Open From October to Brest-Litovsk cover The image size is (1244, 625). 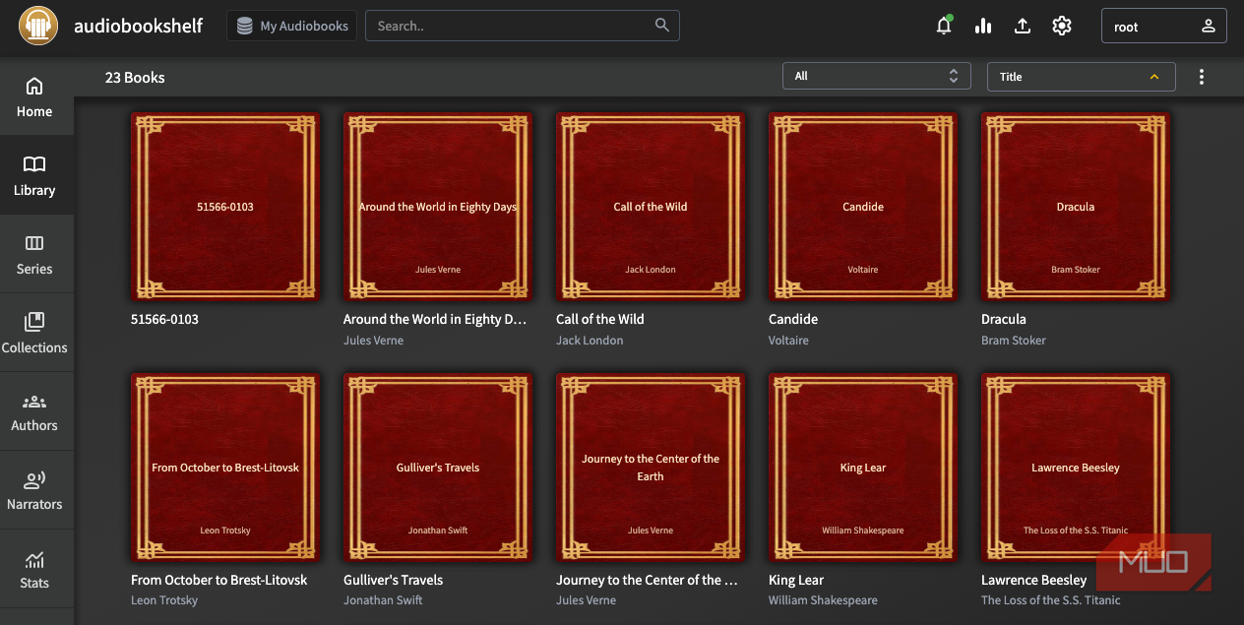pyautogui.click(x=225, y=468)
